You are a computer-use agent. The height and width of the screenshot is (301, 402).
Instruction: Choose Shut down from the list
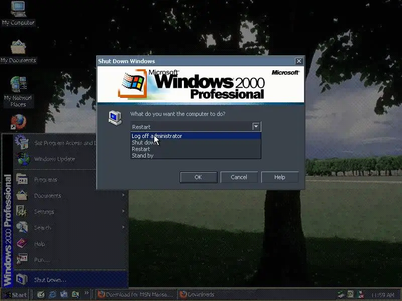point(196,142)
